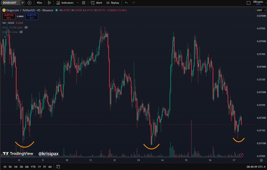Click the 0.07400 price axis label

click(x=261, y=67)
